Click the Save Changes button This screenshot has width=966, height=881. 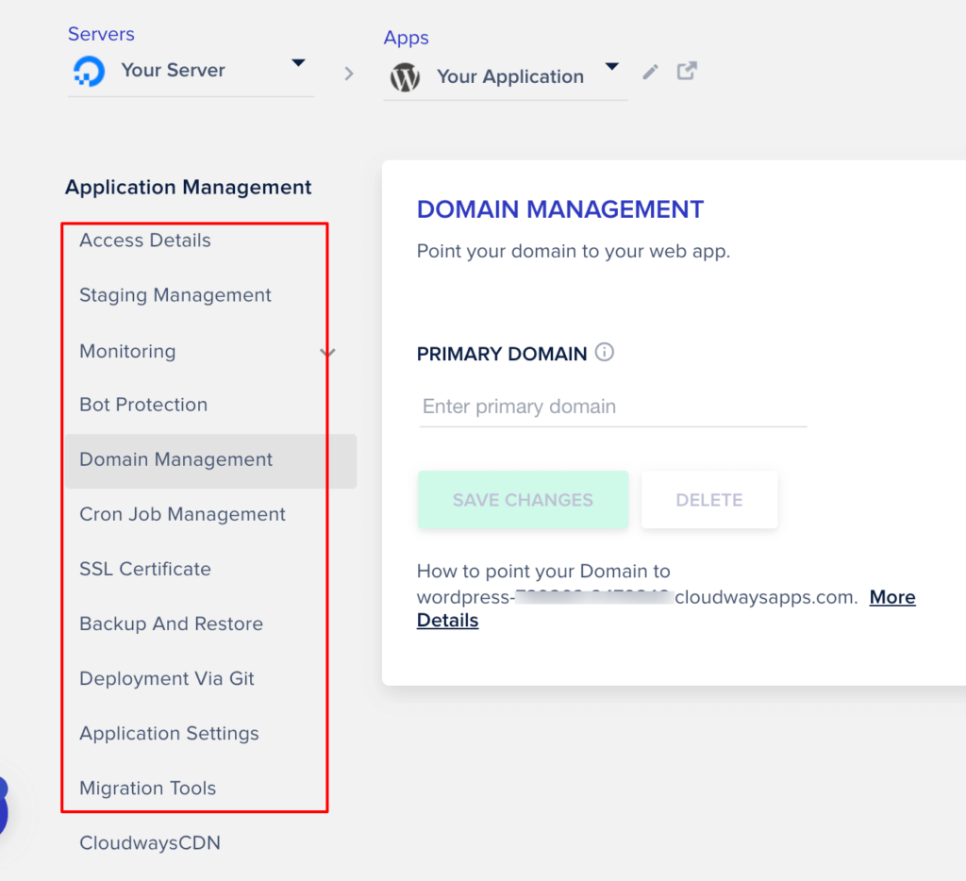[x=523, y=500]
